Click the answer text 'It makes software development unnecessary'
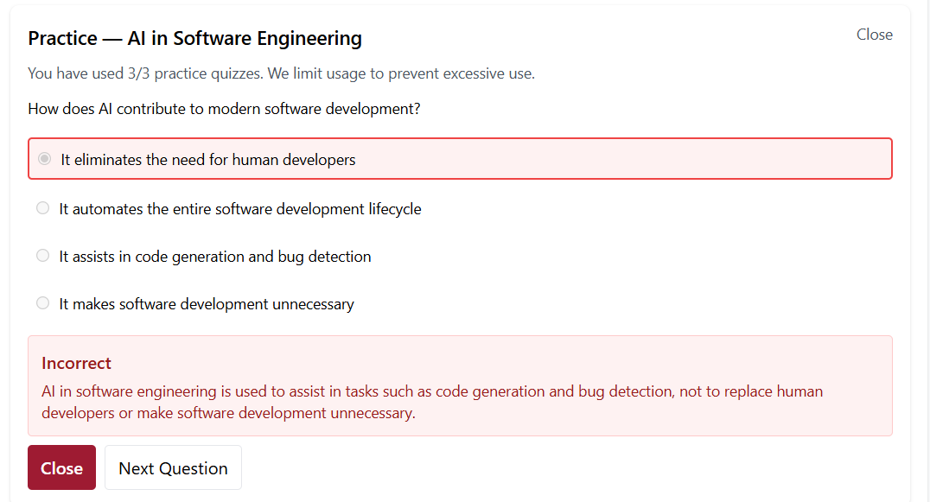 point(206,304)
